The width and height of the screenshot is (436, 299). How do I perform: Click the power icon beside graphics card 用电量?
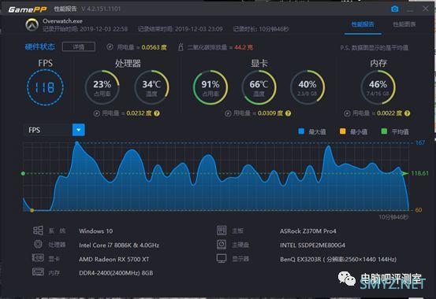(228, 113)
